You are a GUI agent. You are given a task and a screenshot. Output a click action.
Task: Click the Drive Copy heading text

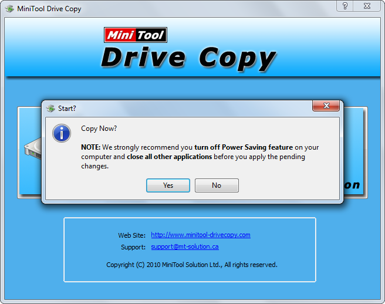point(188,59)
